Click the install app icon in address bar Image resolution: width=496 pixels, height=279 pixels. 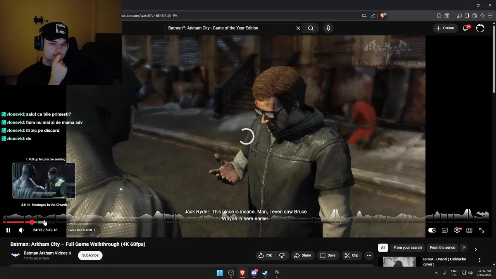(364, 15)
